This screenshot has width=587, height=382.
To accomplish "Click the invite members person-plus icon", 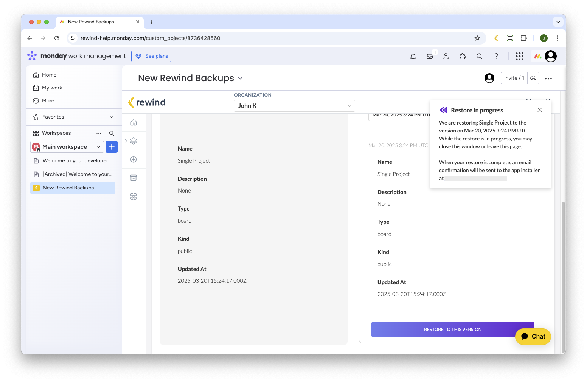I will click(x=446, y=56).
